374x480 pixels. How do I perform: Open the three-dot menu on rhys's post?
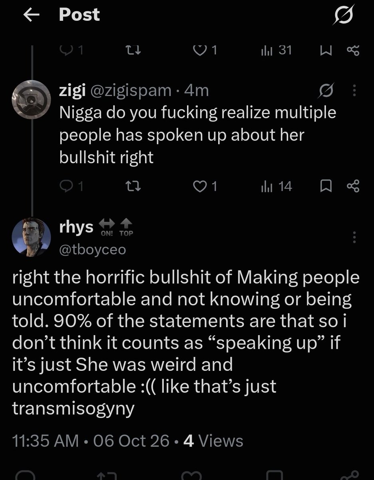353,237
